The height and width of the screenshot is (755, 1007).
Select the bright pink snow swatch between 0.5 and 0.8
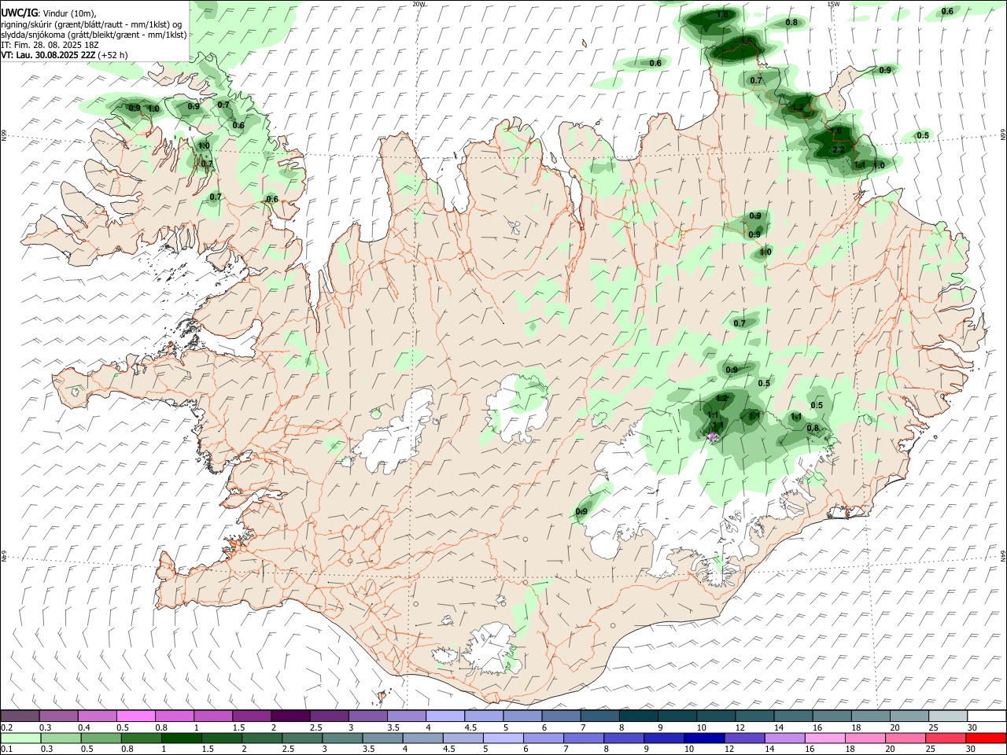[x=135, y=716]
